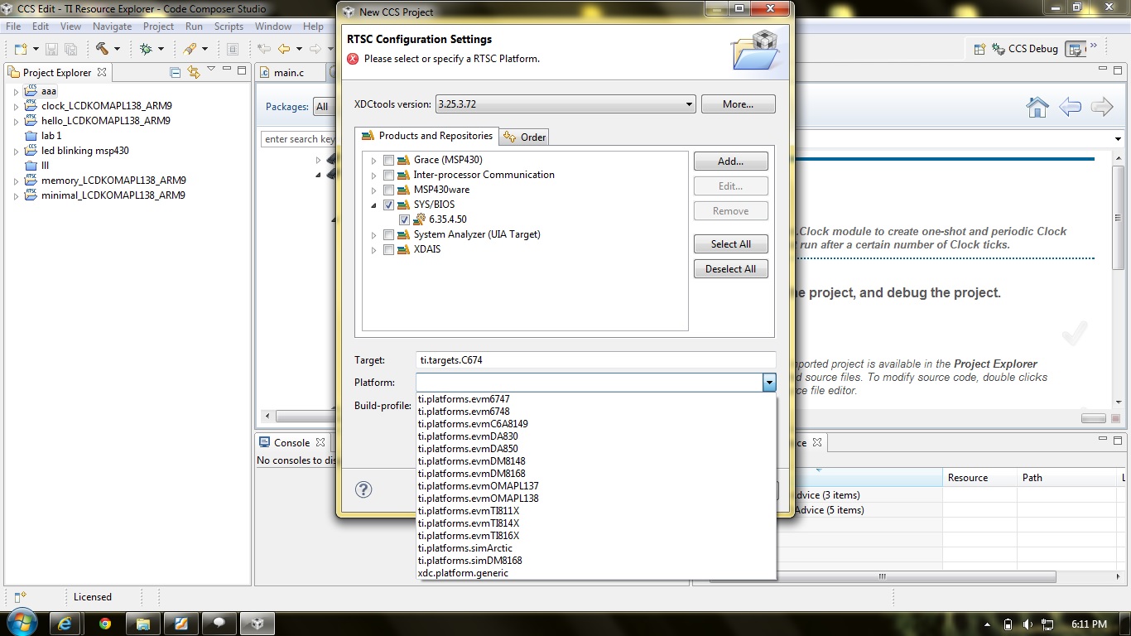1131x636 pixels.
Task: Select ti.platforms.evm6748 in platform list
Action: click(596, 412)
